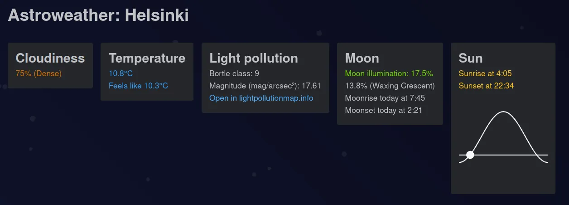This screenshot has height=205, width=569.
Task: Select the Cloudiness card heading
Action: click(50, 58)
